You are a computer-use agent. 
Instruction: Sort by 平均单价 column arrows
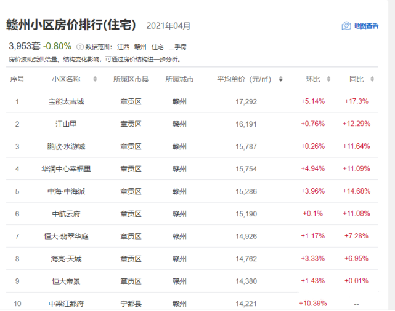[x=280, y=79]
